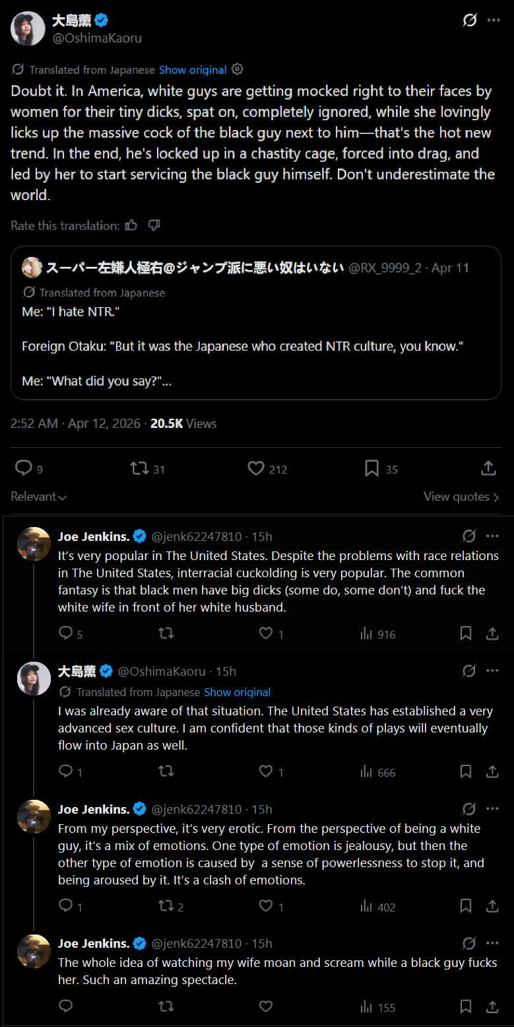Open the View quotes link

coord(461,497)
